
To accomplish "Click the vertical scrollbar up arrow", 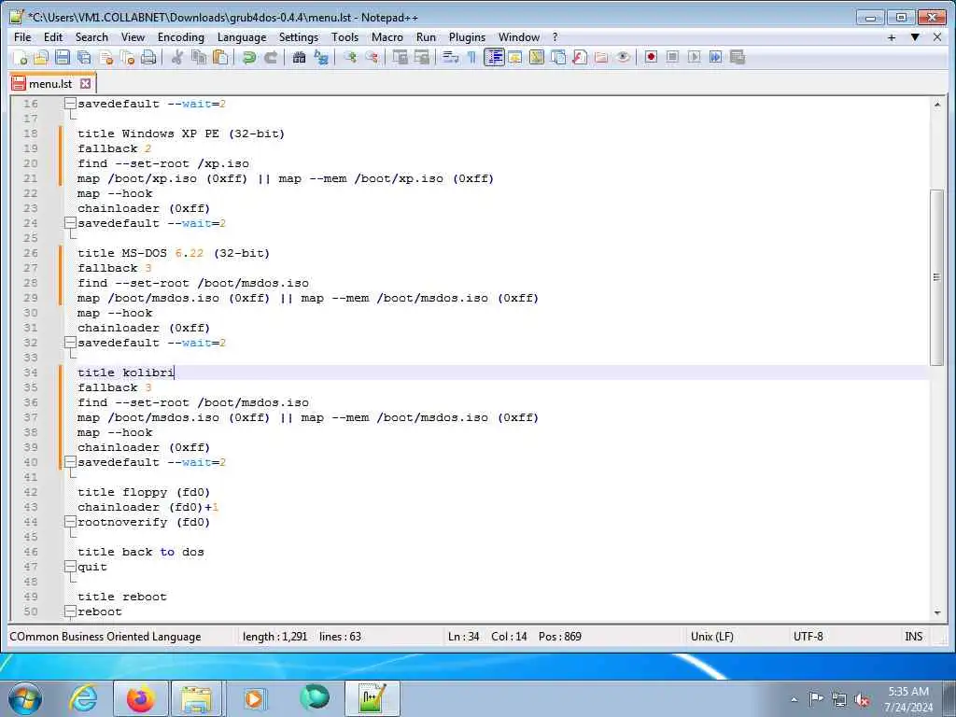I will pyautogui.click(x=937, y=105).
